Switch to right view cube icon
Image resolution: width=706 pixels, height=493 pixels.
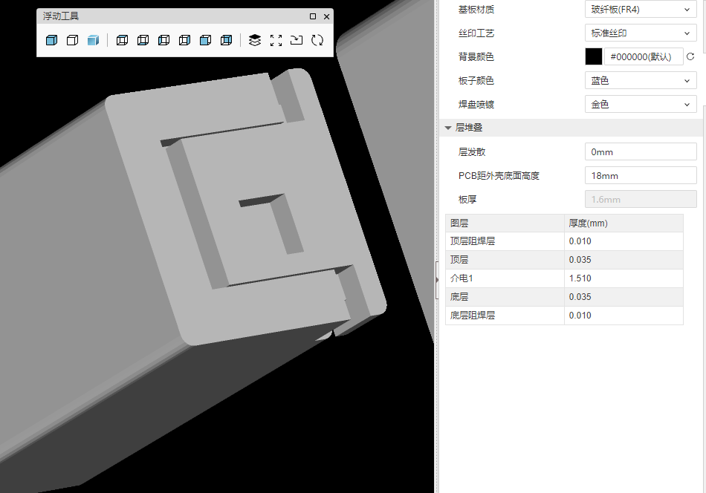coord(185,40)
